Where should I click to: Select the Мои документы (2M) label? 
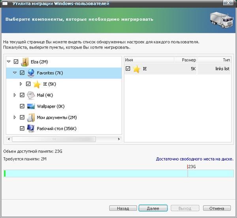[57, 117]
